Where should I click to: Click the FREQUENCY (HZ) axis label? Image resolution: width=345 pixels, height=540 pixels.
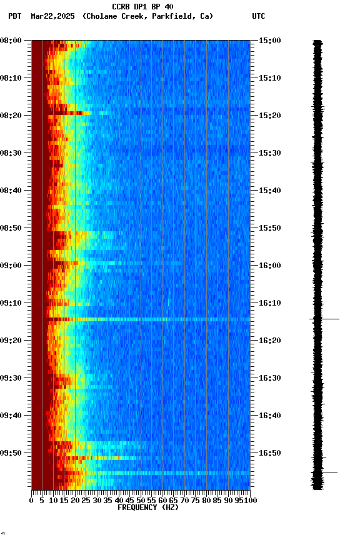pos(148,507)
